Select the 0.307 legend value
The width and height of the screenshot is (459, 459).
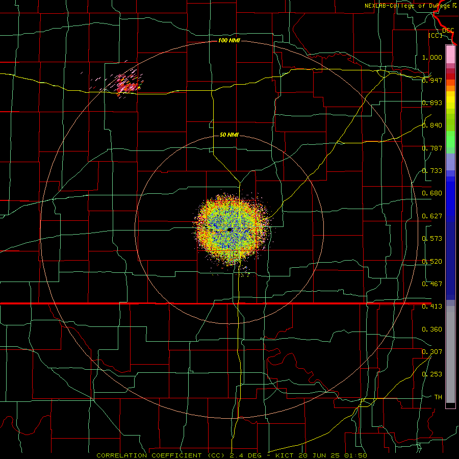pyautogui.click(x=432, y=351)
